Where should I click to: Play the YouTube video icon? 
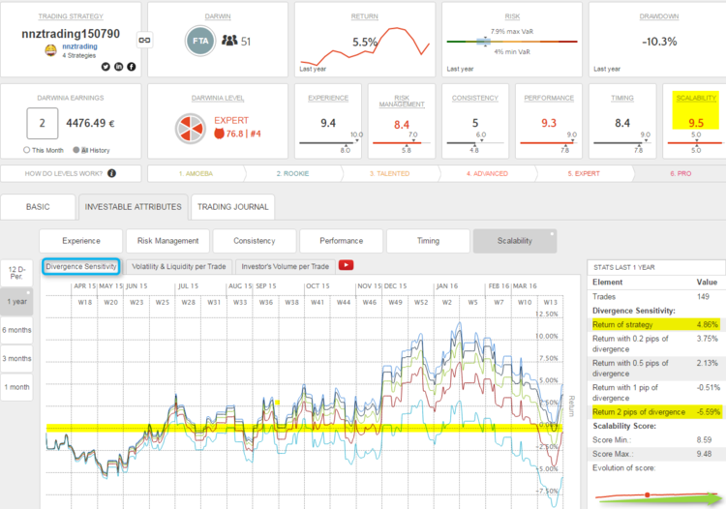[x=346, y=265]
